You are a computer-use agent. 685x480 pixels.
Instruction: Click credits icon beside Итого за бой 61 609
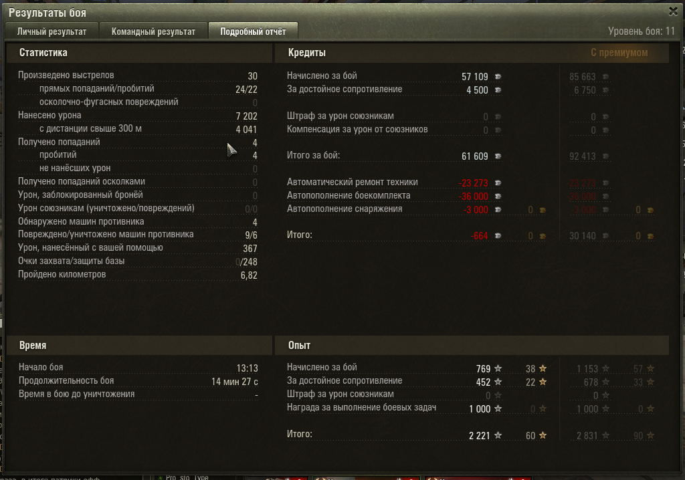498,156
